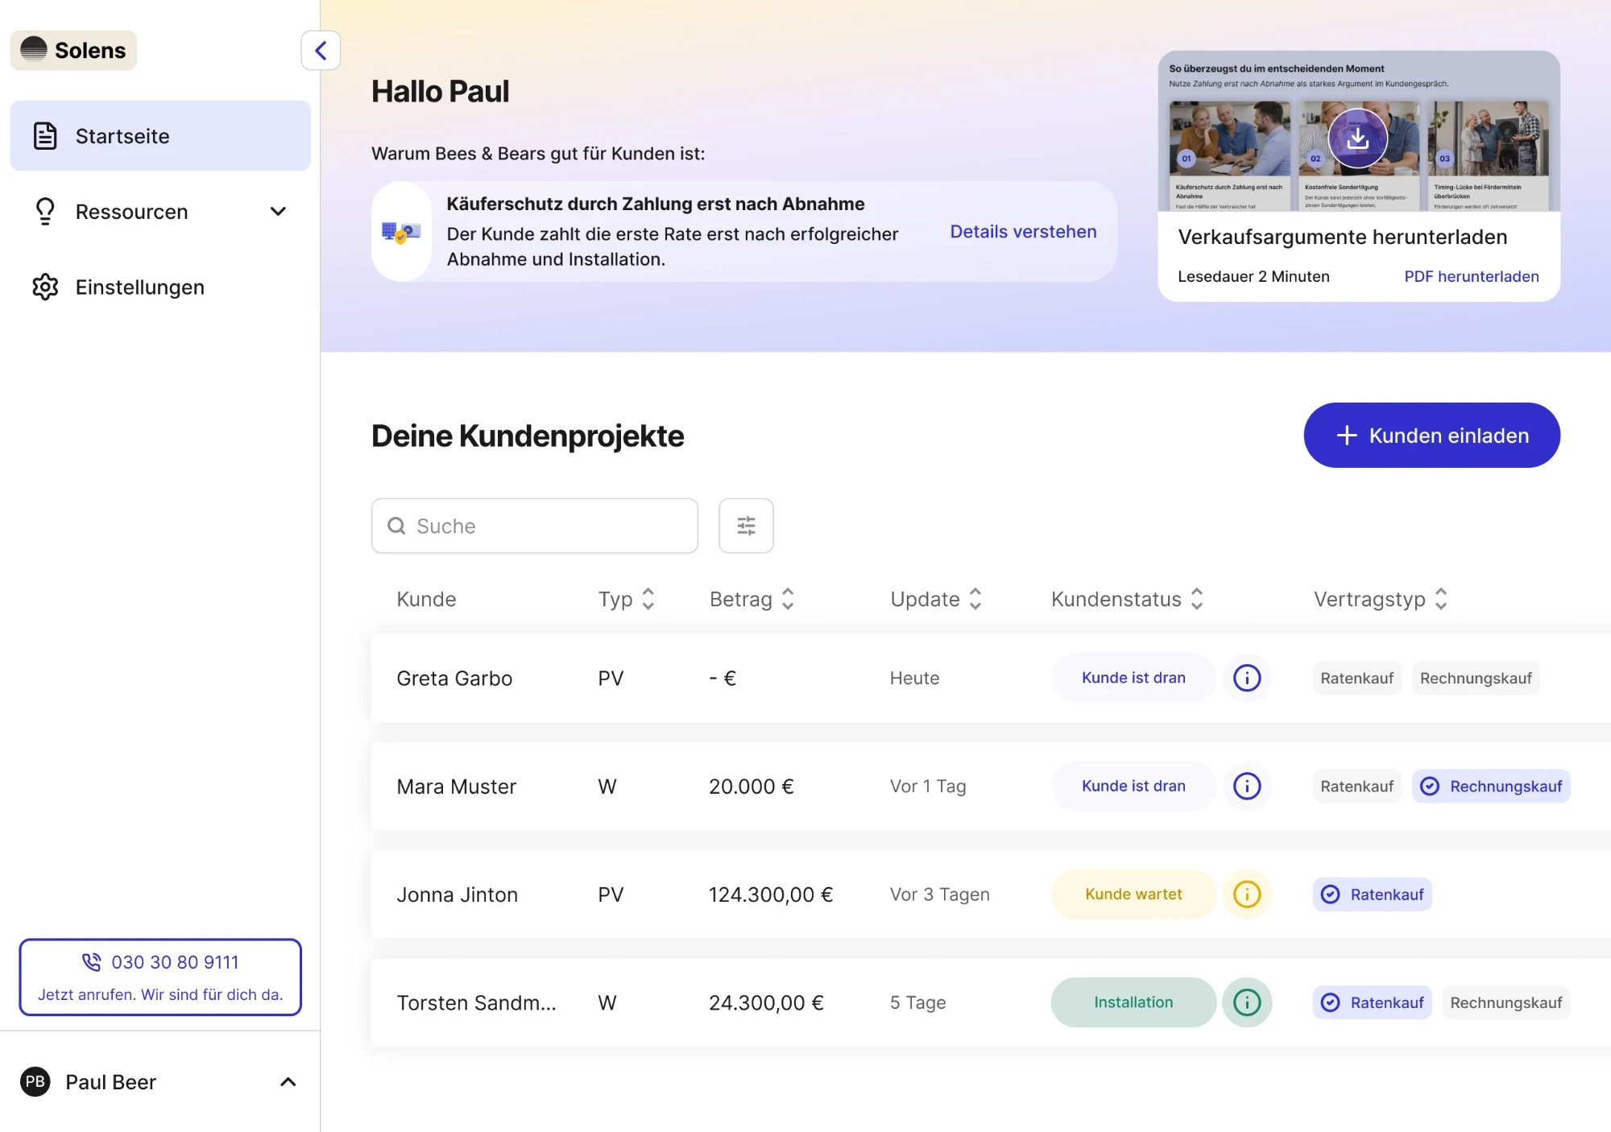Sort table by Betrag column

click(788, 599)
